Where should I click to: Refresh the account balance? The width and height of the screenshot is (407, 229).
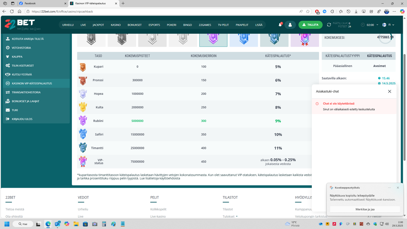click(x=329, y=25)
